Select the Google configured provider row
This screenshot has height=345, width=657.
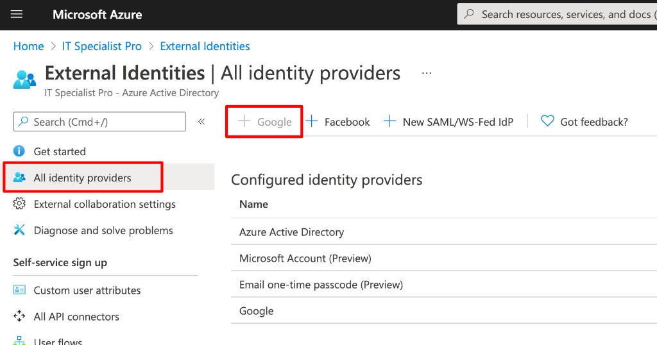pos(444,310)
